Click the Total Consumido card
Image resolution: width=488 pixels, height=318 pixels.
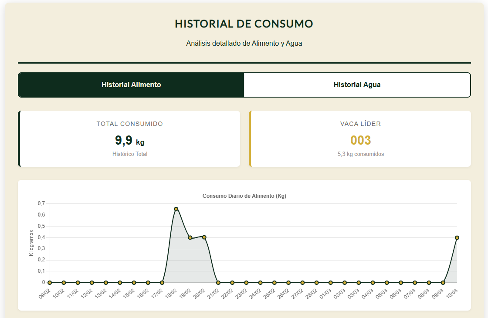pyautogui.click(x=129, y=139)
